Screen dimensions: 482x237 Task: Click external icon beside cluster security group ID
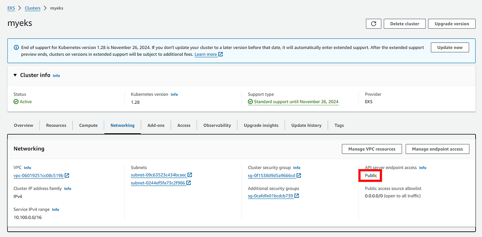pos(299,175)
